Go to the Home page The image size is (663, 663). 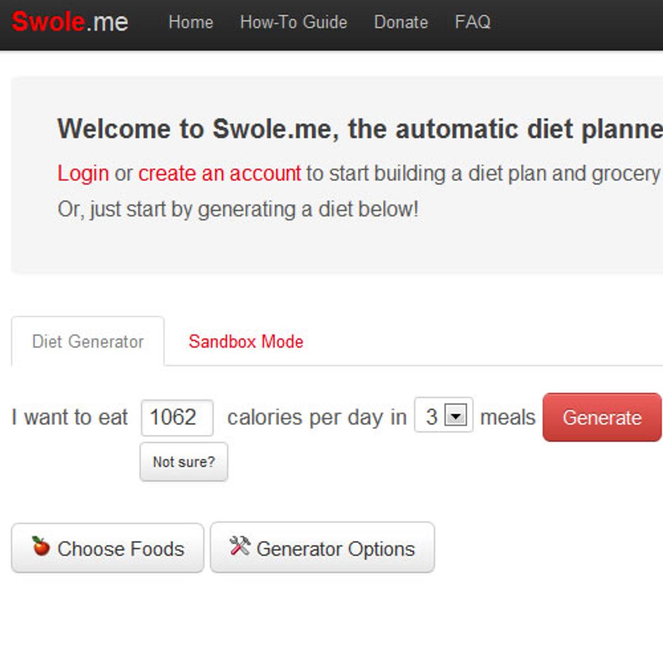(x=191, y=22)
